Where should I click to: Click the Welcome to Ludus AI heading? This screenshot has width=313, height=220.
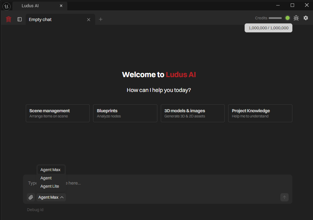(159, 75)
